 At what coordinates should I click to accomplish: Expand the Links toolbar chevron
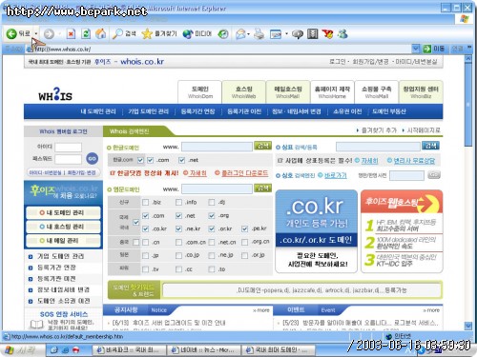[x=469, y=48]
